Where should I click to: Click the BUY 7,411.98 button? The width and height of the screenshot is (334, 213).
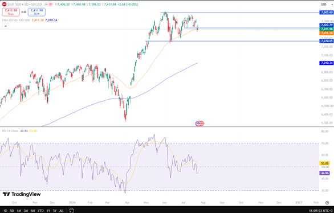click(x=36, y=12)
